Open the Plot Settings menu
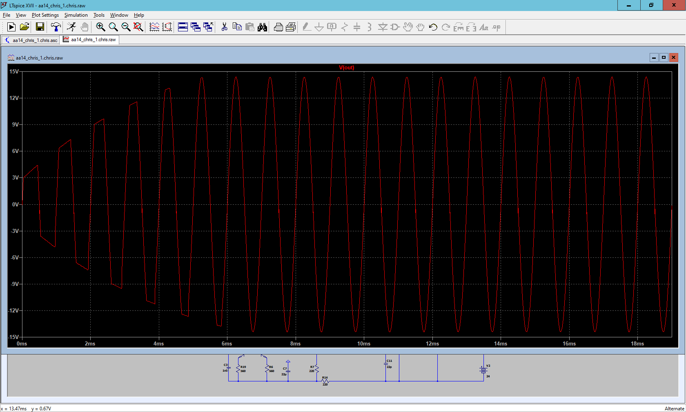 [x=45, y=15]
